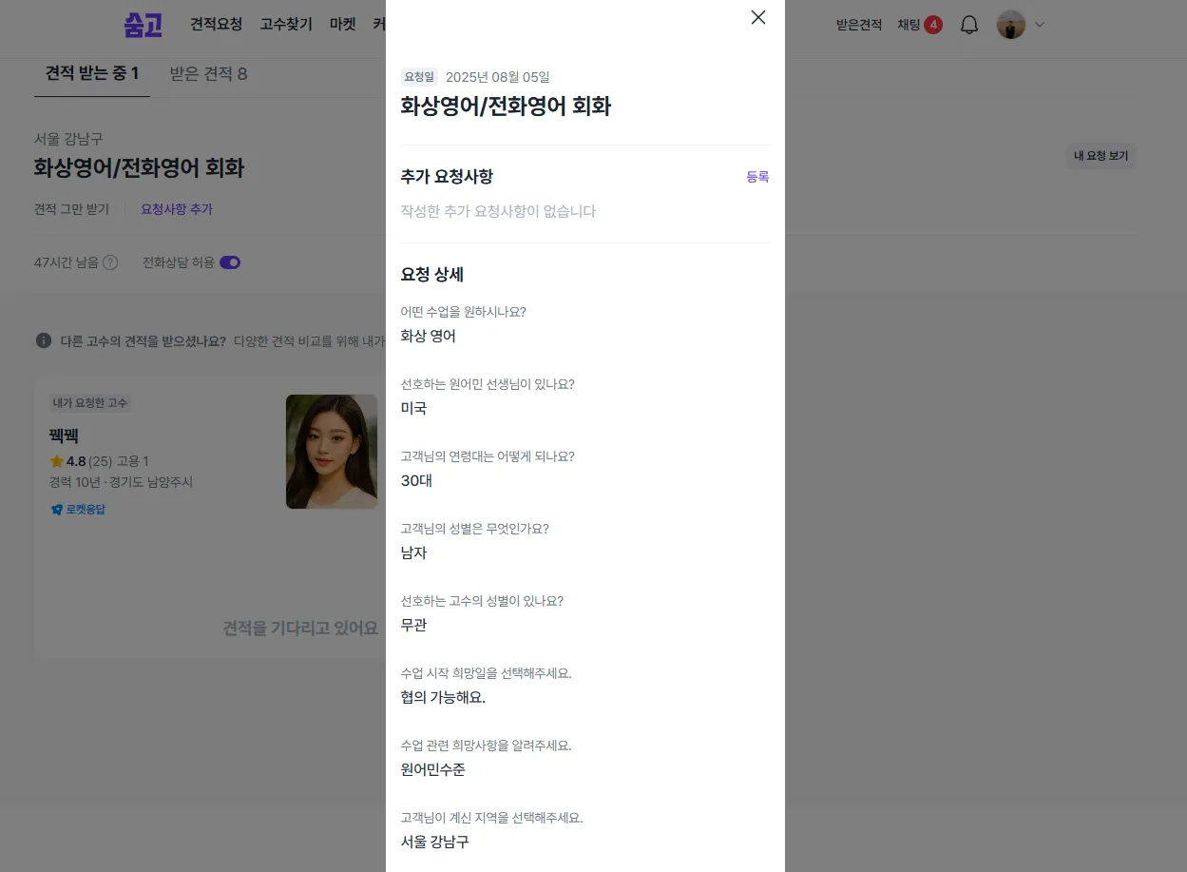The height and width of the screenshot is (872, 1187).
Task: Click the 서울 강남구 answer in the detail panel
Action: pos(435,842)
